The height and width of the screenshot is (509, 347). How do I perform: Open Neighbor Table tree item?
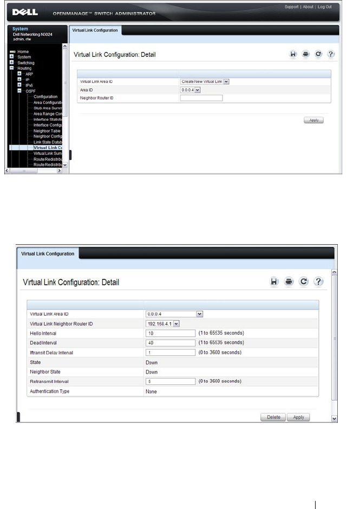pyautogui.click(x=47, y=131)
